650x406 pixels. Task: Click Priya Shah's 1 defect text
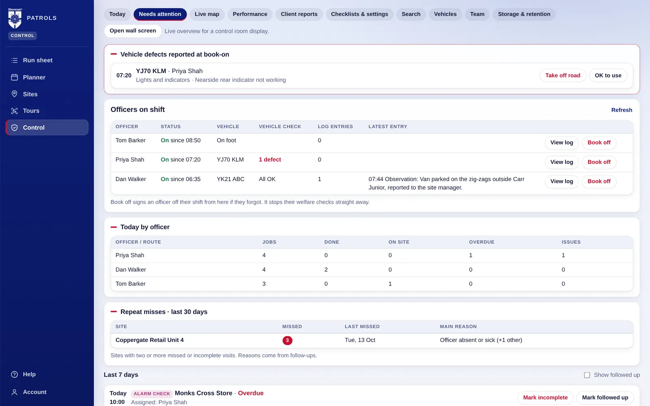[x=270, y=160]
